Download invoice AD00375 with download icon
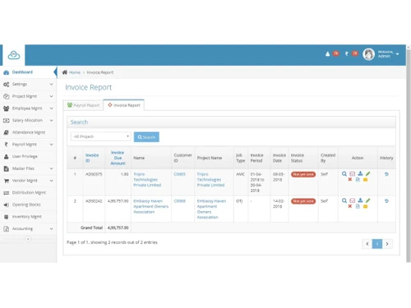 (x=360, y=173)
